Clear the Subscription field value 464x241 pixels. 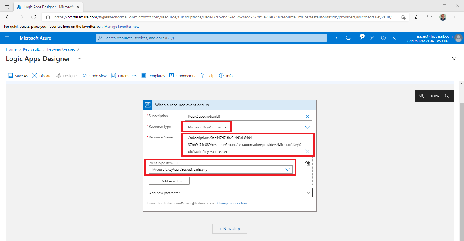(307, 116)
